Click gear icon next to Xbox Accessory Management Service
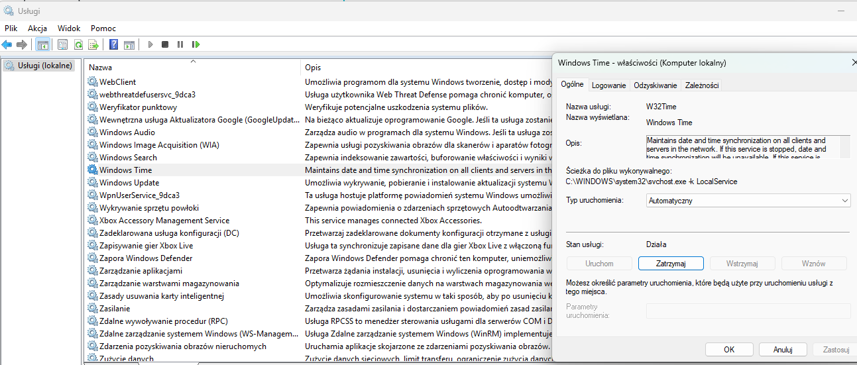The width and height of the screenshot is (857, 365). 92,221
